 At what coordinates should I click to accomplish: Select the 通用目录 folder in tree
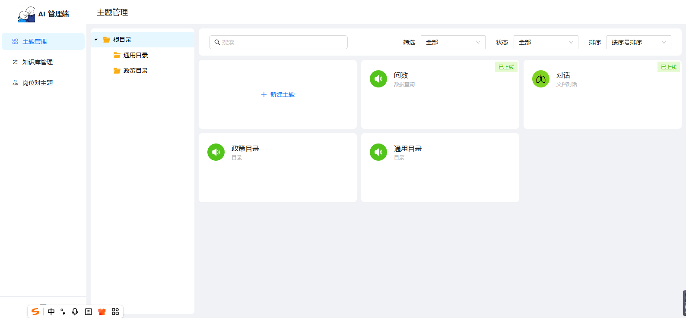136,55
